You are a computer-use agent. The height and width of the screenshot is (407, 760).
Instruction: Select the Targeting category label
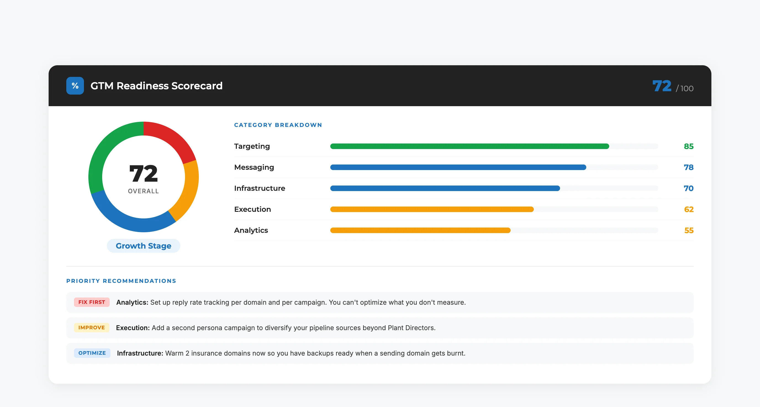click(x=252, y=146)
